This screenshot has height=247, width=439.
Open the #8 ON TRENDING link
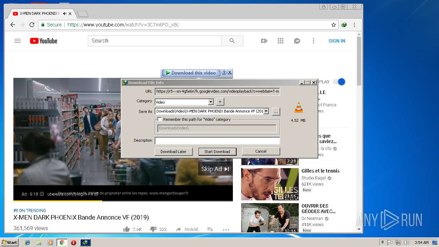tap(29, 210)
